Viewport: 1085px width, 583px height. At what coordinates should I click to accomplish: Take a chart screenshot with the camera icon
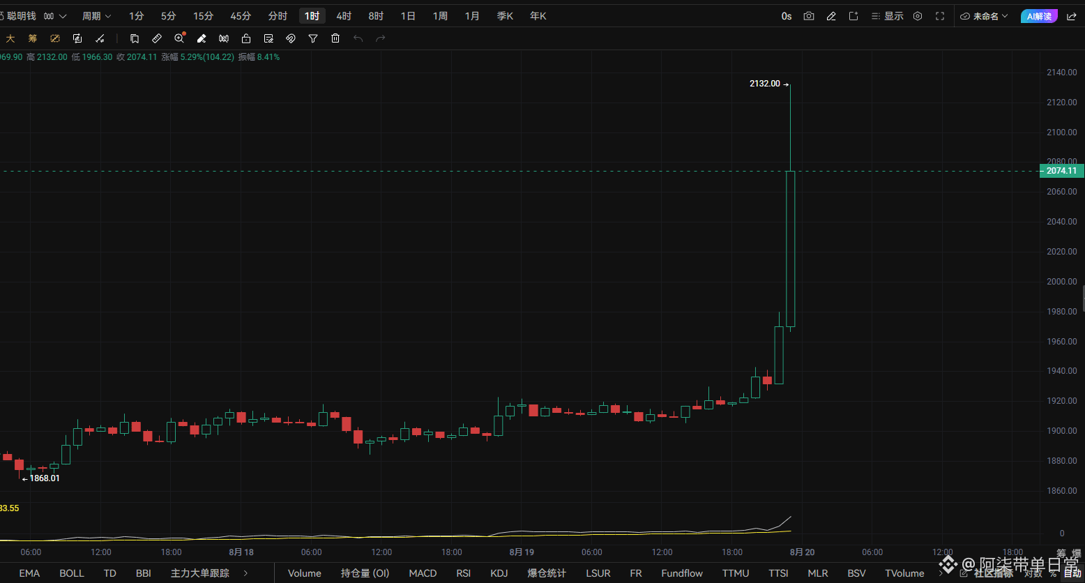click(x=809, y=16)
